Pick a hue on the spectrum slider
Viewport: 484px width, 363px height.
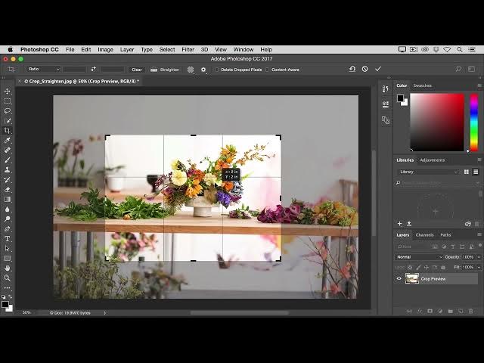pyautogui.click(x=474, y=123)
